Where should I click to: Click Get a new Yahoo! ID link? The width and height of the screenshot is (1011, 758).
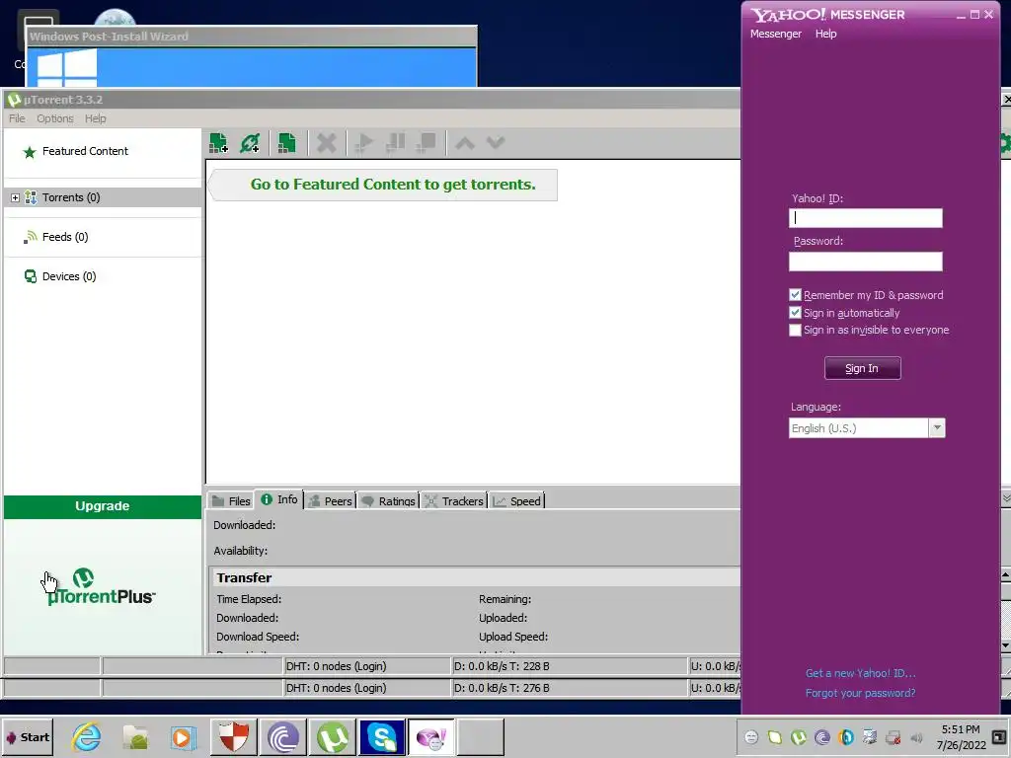[860, 673]
